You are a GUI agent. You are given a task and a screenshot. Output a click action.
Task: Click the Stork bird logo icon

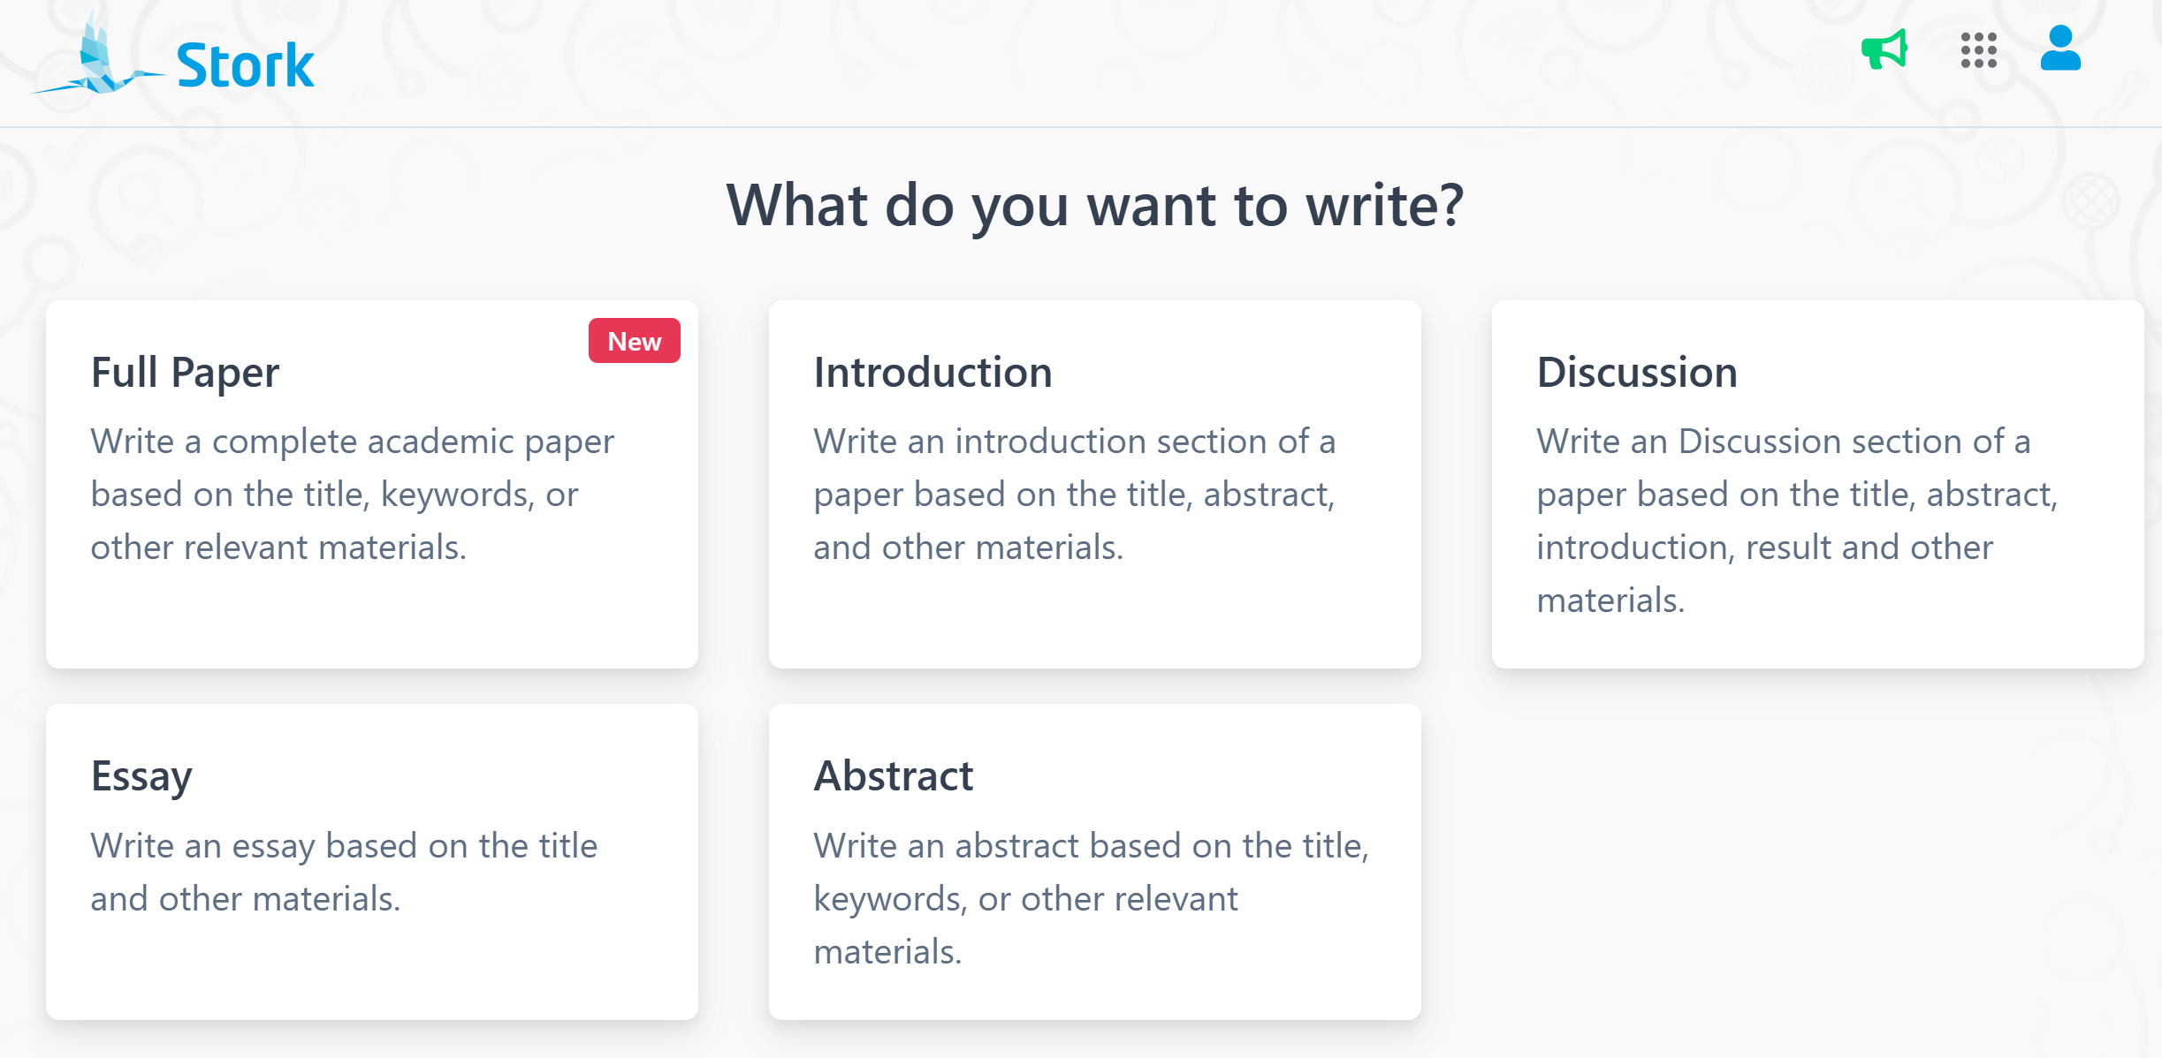[x=97, y=62]
